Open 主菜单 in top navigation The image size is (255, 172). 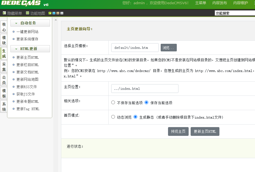[x=200, y=3]
